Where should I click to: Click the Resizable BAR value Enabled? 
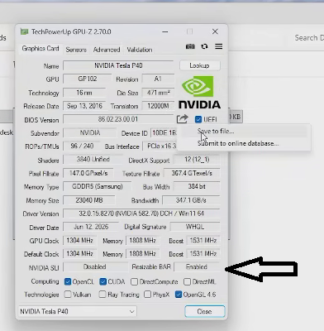[x=197, y=266]
